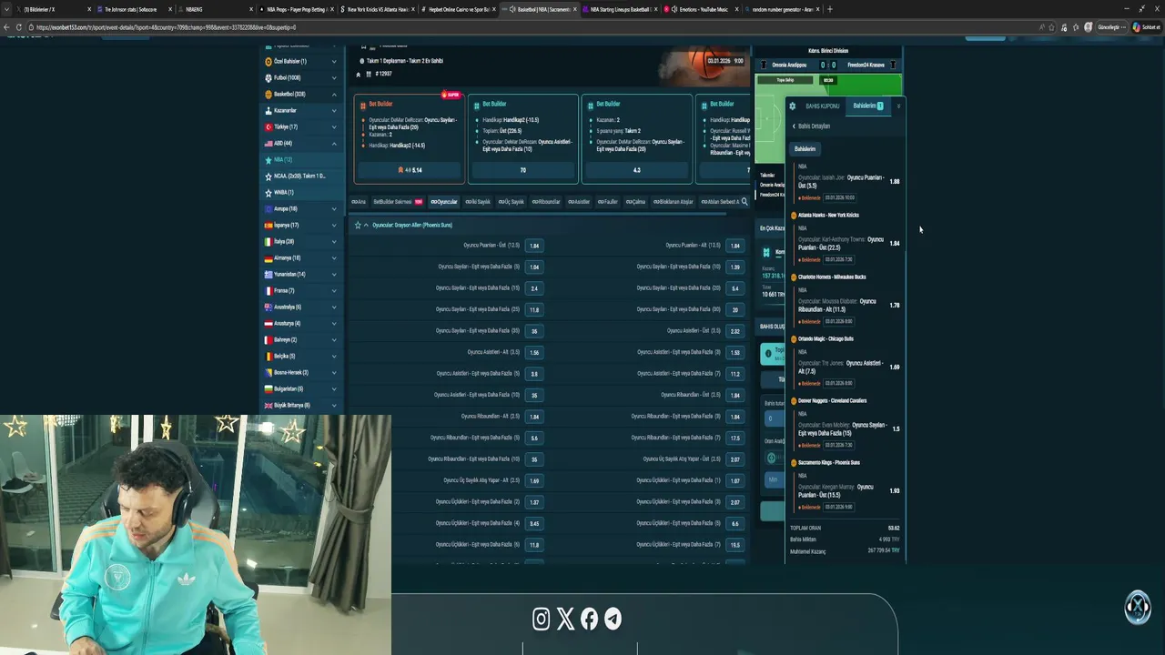
Task: Select Oyuncu Asistleri Üst (3.5) odds 2.02
Action: 735,331
